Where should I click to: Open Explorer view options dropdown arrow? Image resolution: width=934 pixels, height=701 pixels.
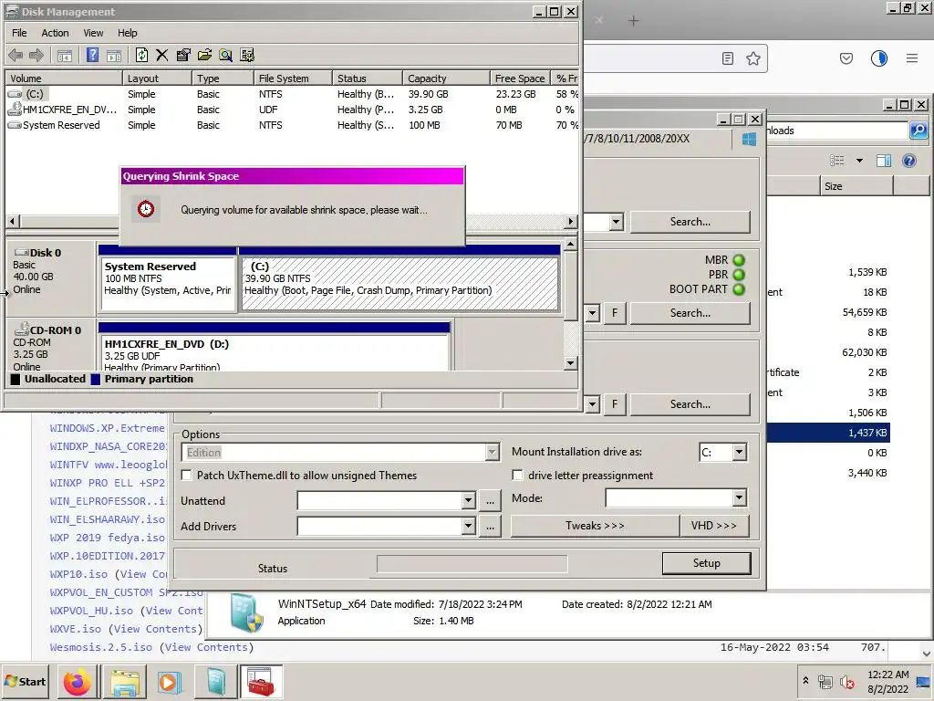point(859,161)
